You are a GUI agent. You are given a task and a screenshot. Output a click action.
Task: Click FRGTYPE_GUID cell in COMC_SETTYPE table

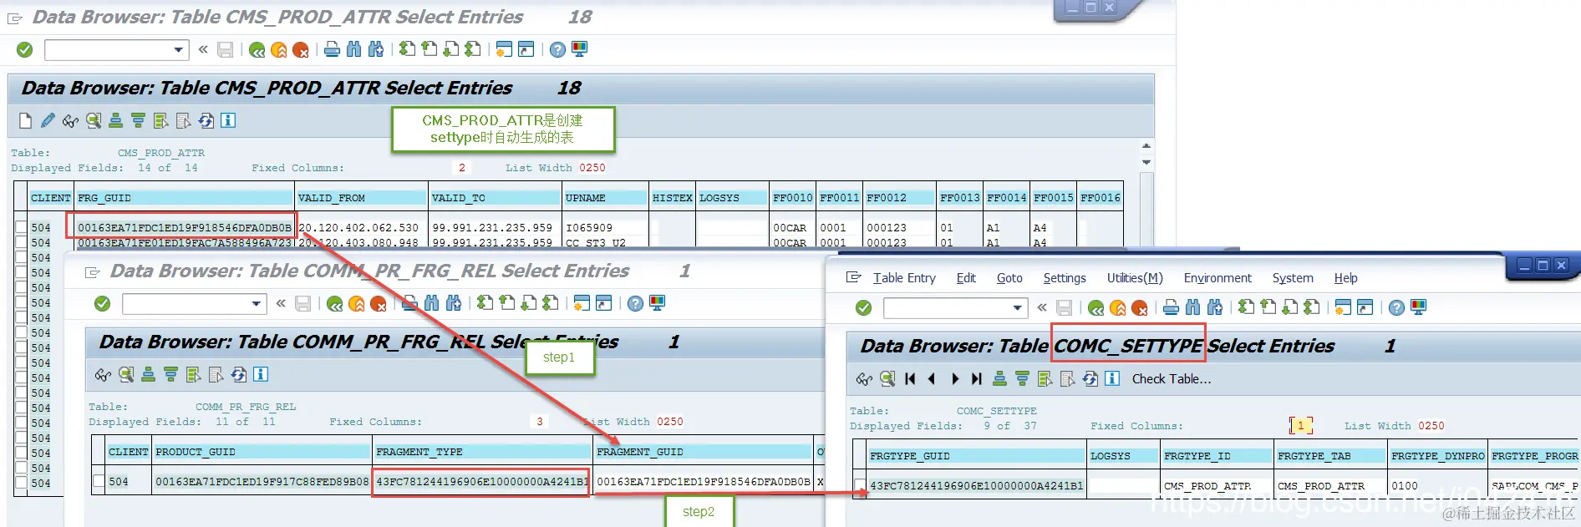point(976,485)
